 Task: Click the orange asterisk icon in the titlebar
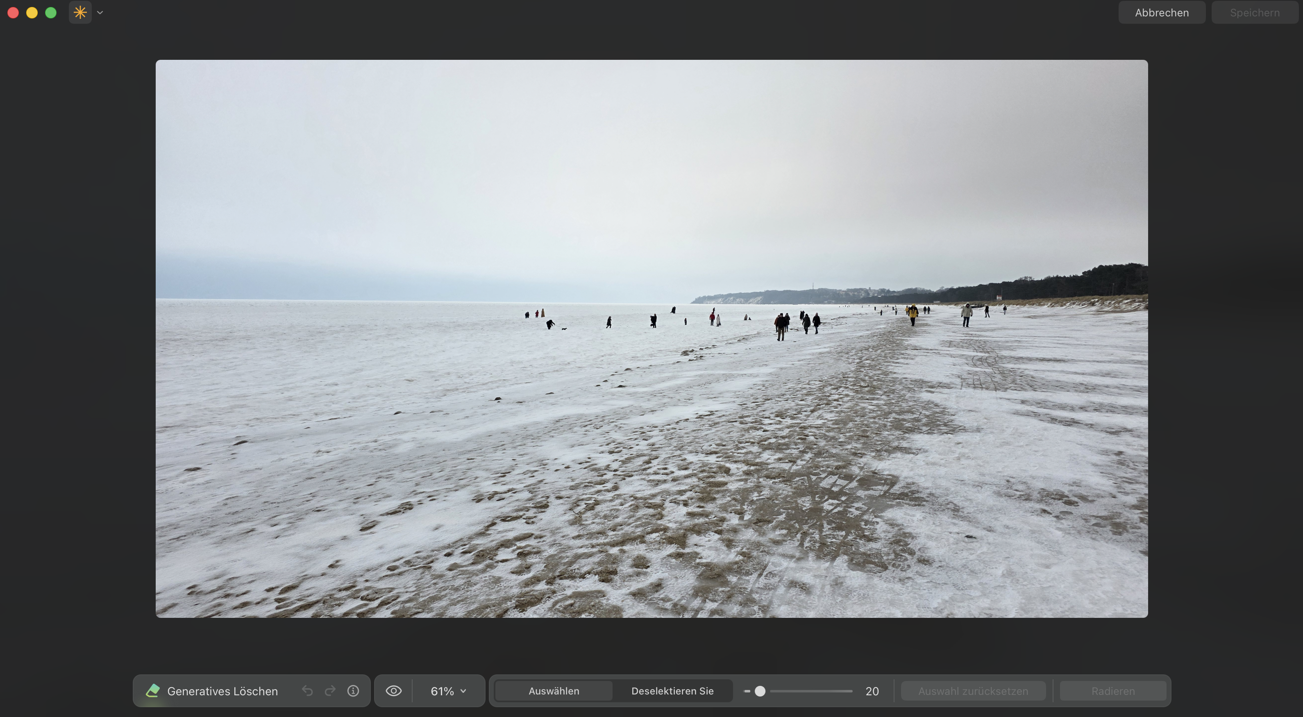(79, 12)
